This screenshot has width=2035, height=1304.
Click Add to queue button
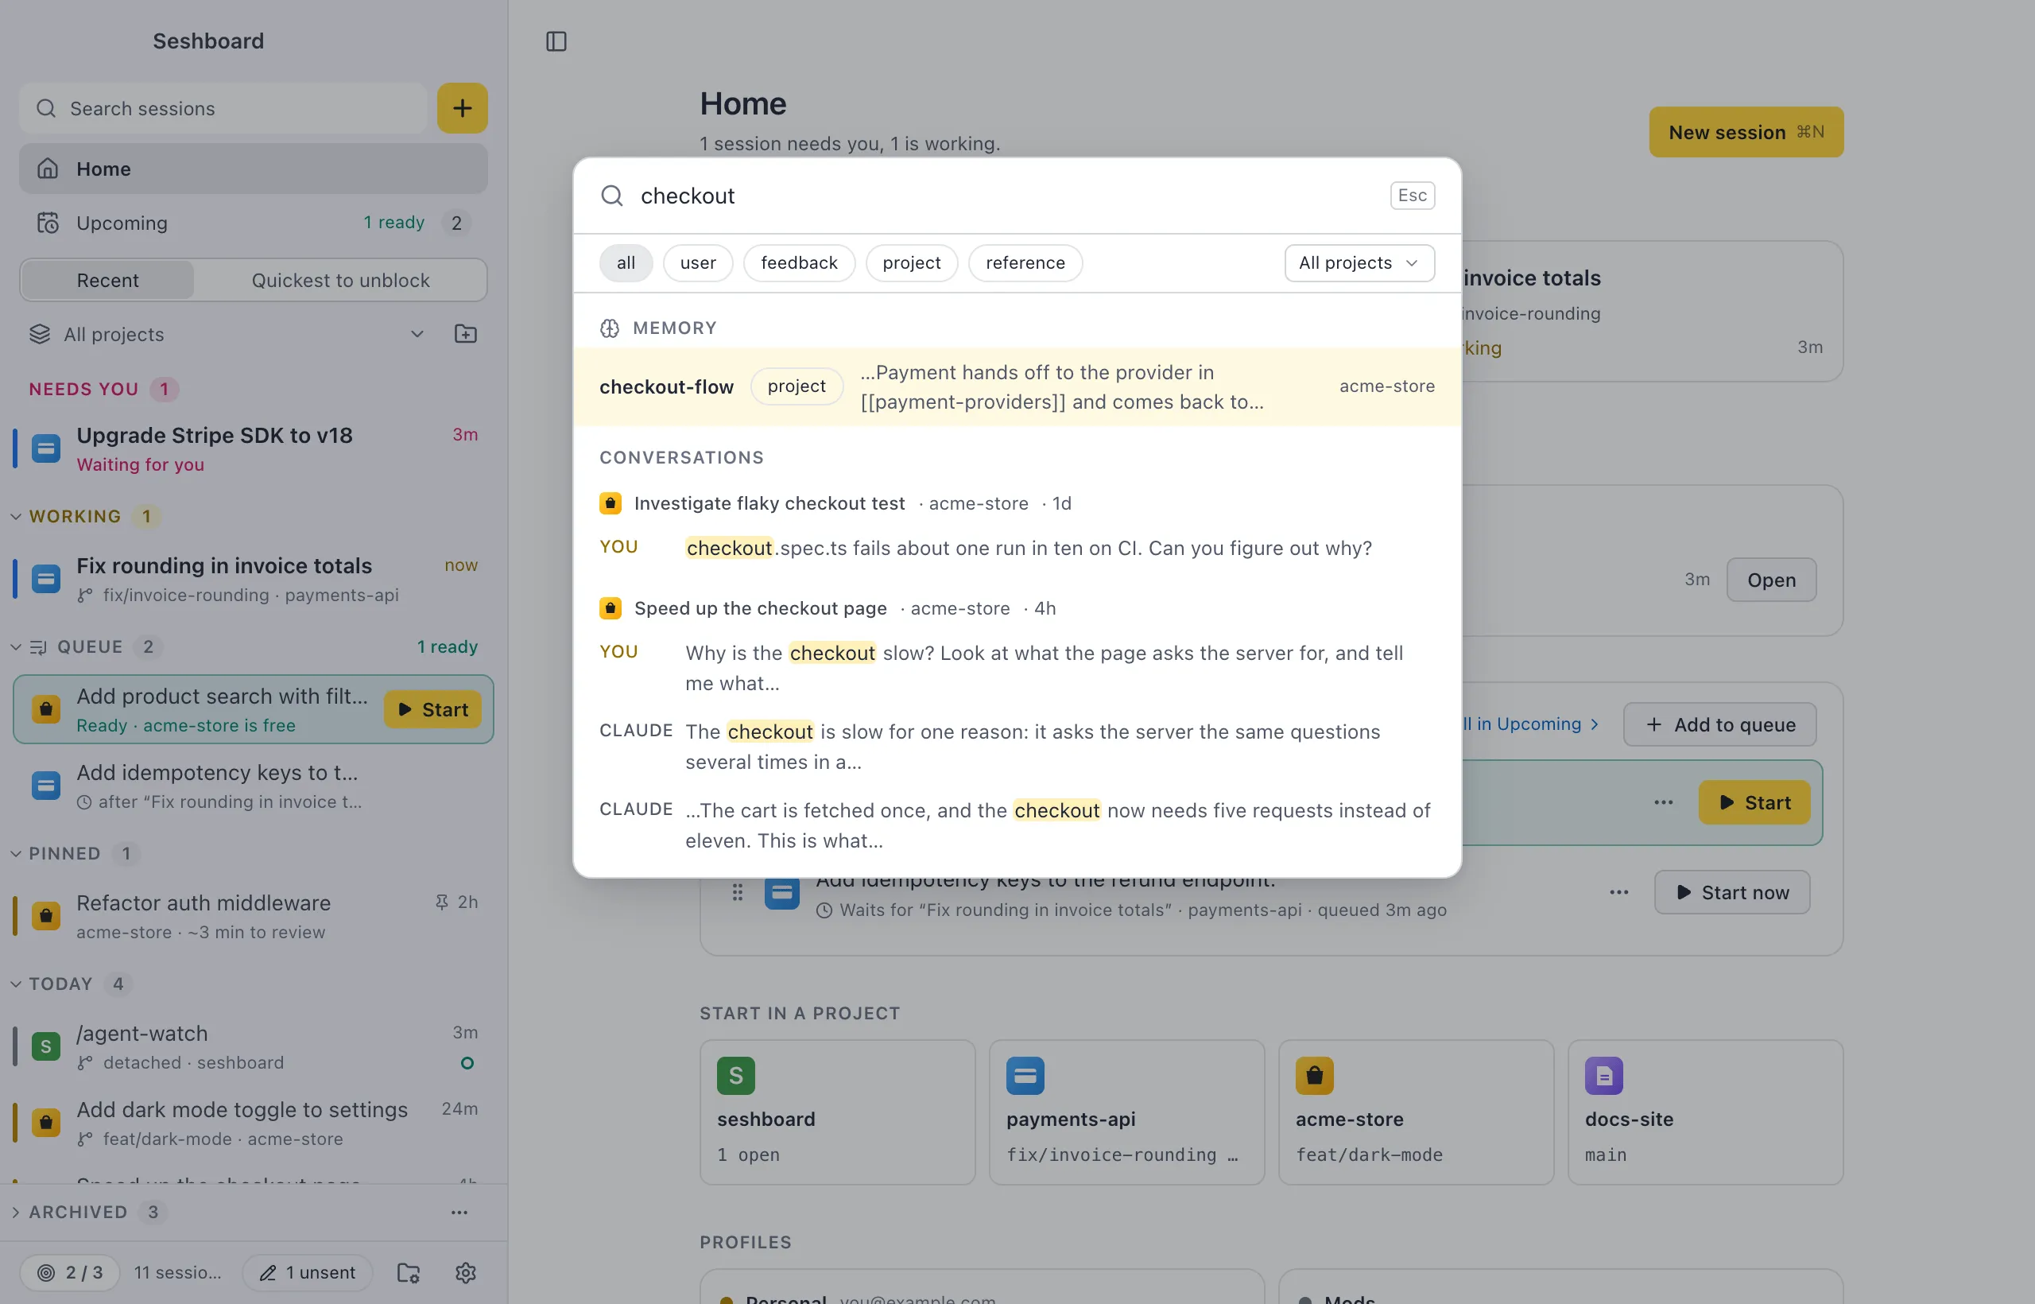tap(1719, 724)
